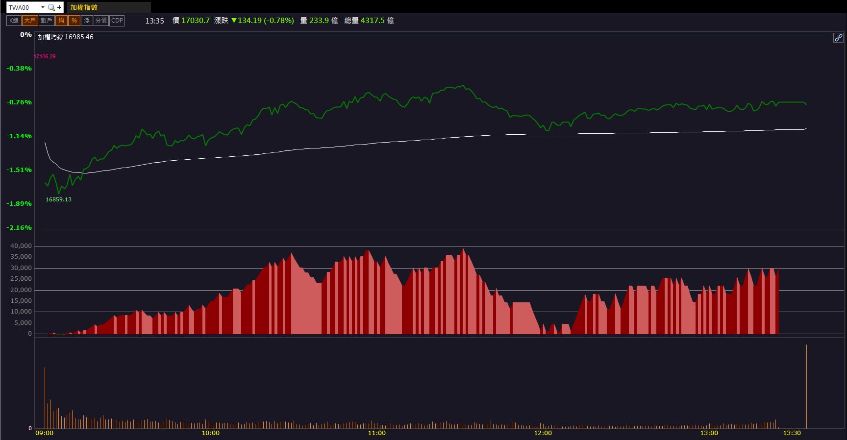Select the 分價 price distribution button
Image resolution: width=847 pixels, height=440 pixels.
(101, 21)
